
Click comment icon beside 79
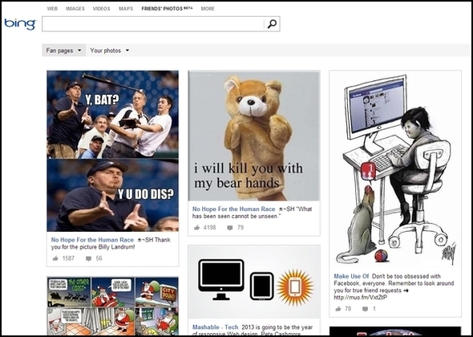coord(230,228)
